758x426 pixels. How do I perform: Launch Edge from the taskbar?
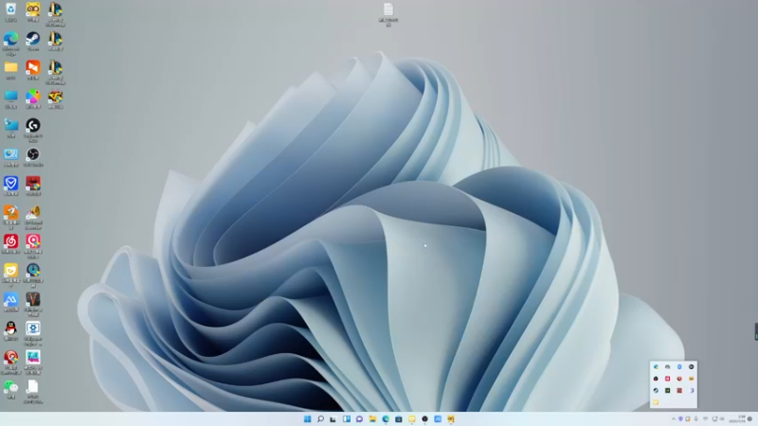pos(386,418)
